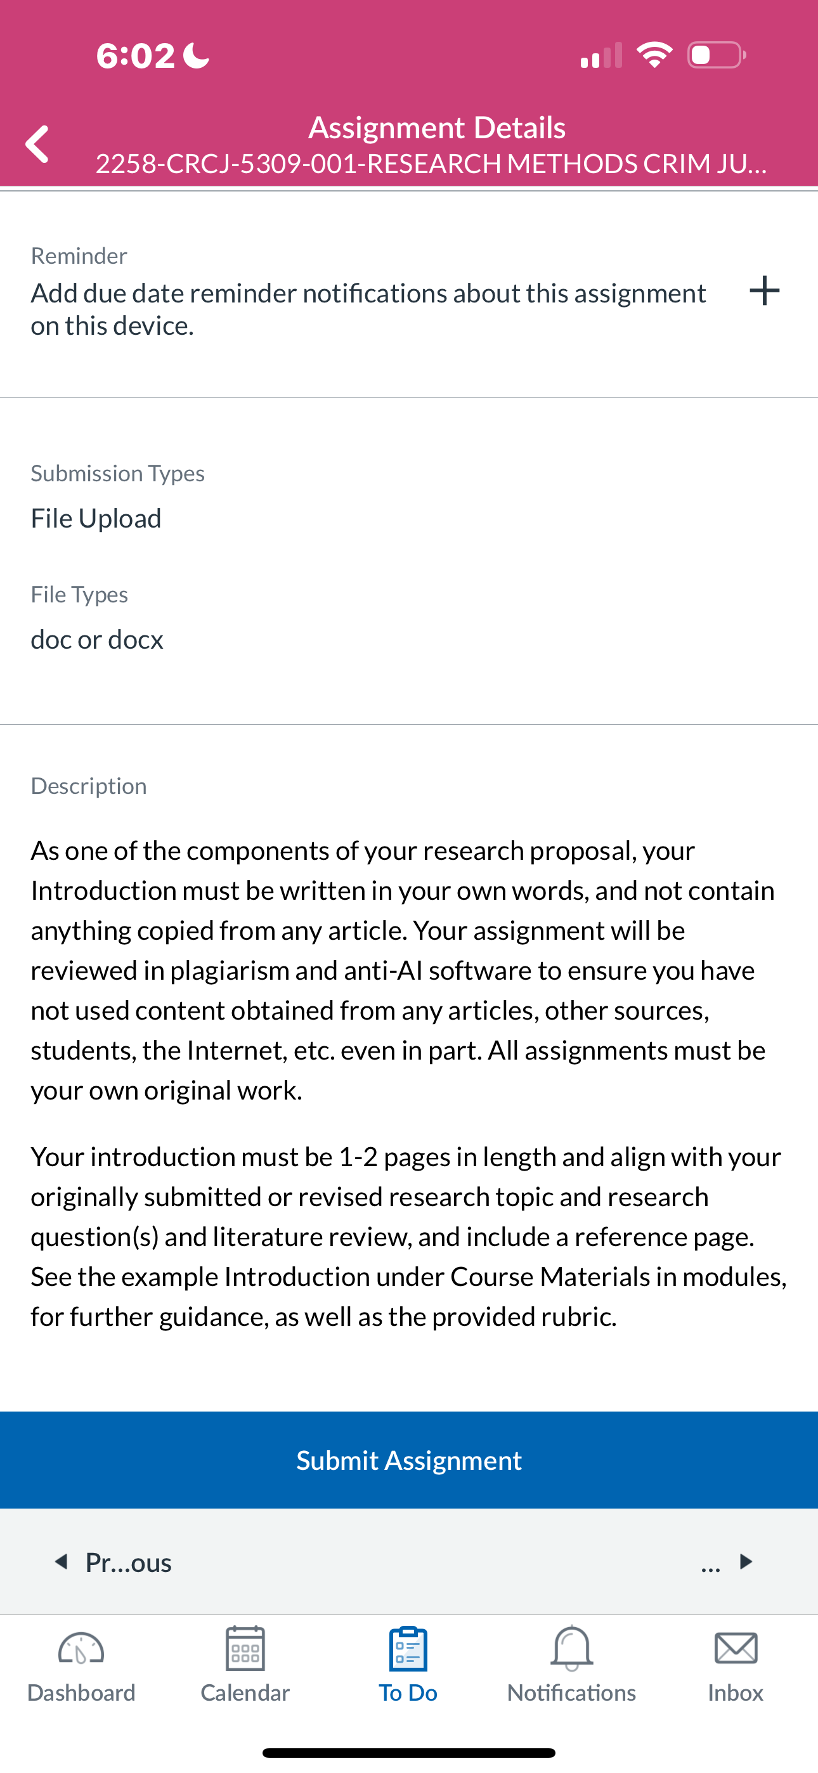
Task: Click the Submit Assignment button
Action: click(409, 1460)
